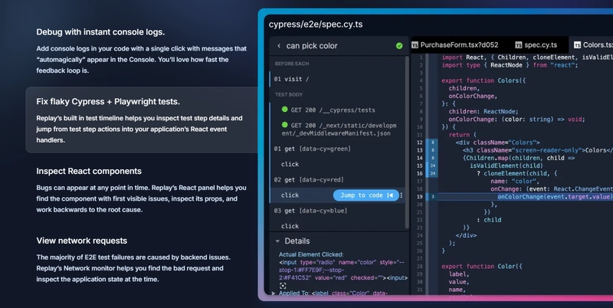This screenshot has height=308, width=613.
Task: Click the inspect element target icon in Details
Action: [x=283, y=286]
